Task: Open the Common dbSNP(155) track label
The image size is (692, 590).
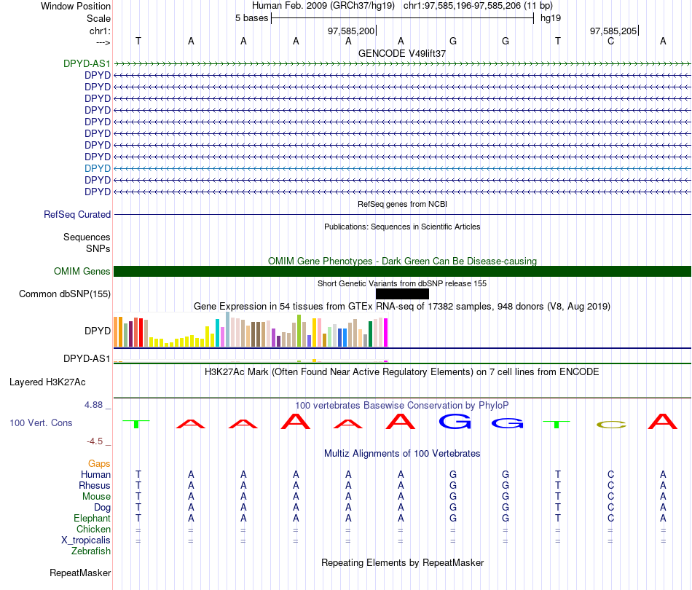Action: pos(65,294)
